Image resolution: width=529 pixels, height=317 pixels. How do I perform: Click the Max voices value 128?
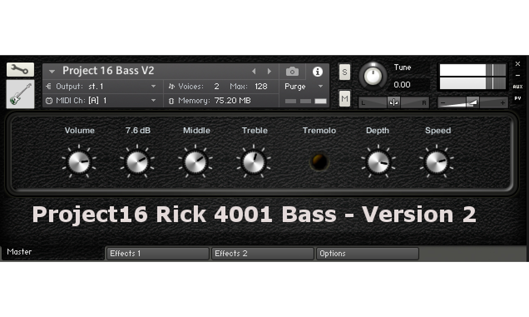(x=261, y=86)
